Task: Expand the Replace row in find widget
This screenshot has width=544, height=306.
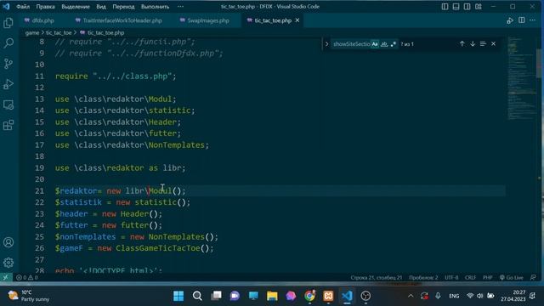Action: pyautogui.click(x=326, y=44)
